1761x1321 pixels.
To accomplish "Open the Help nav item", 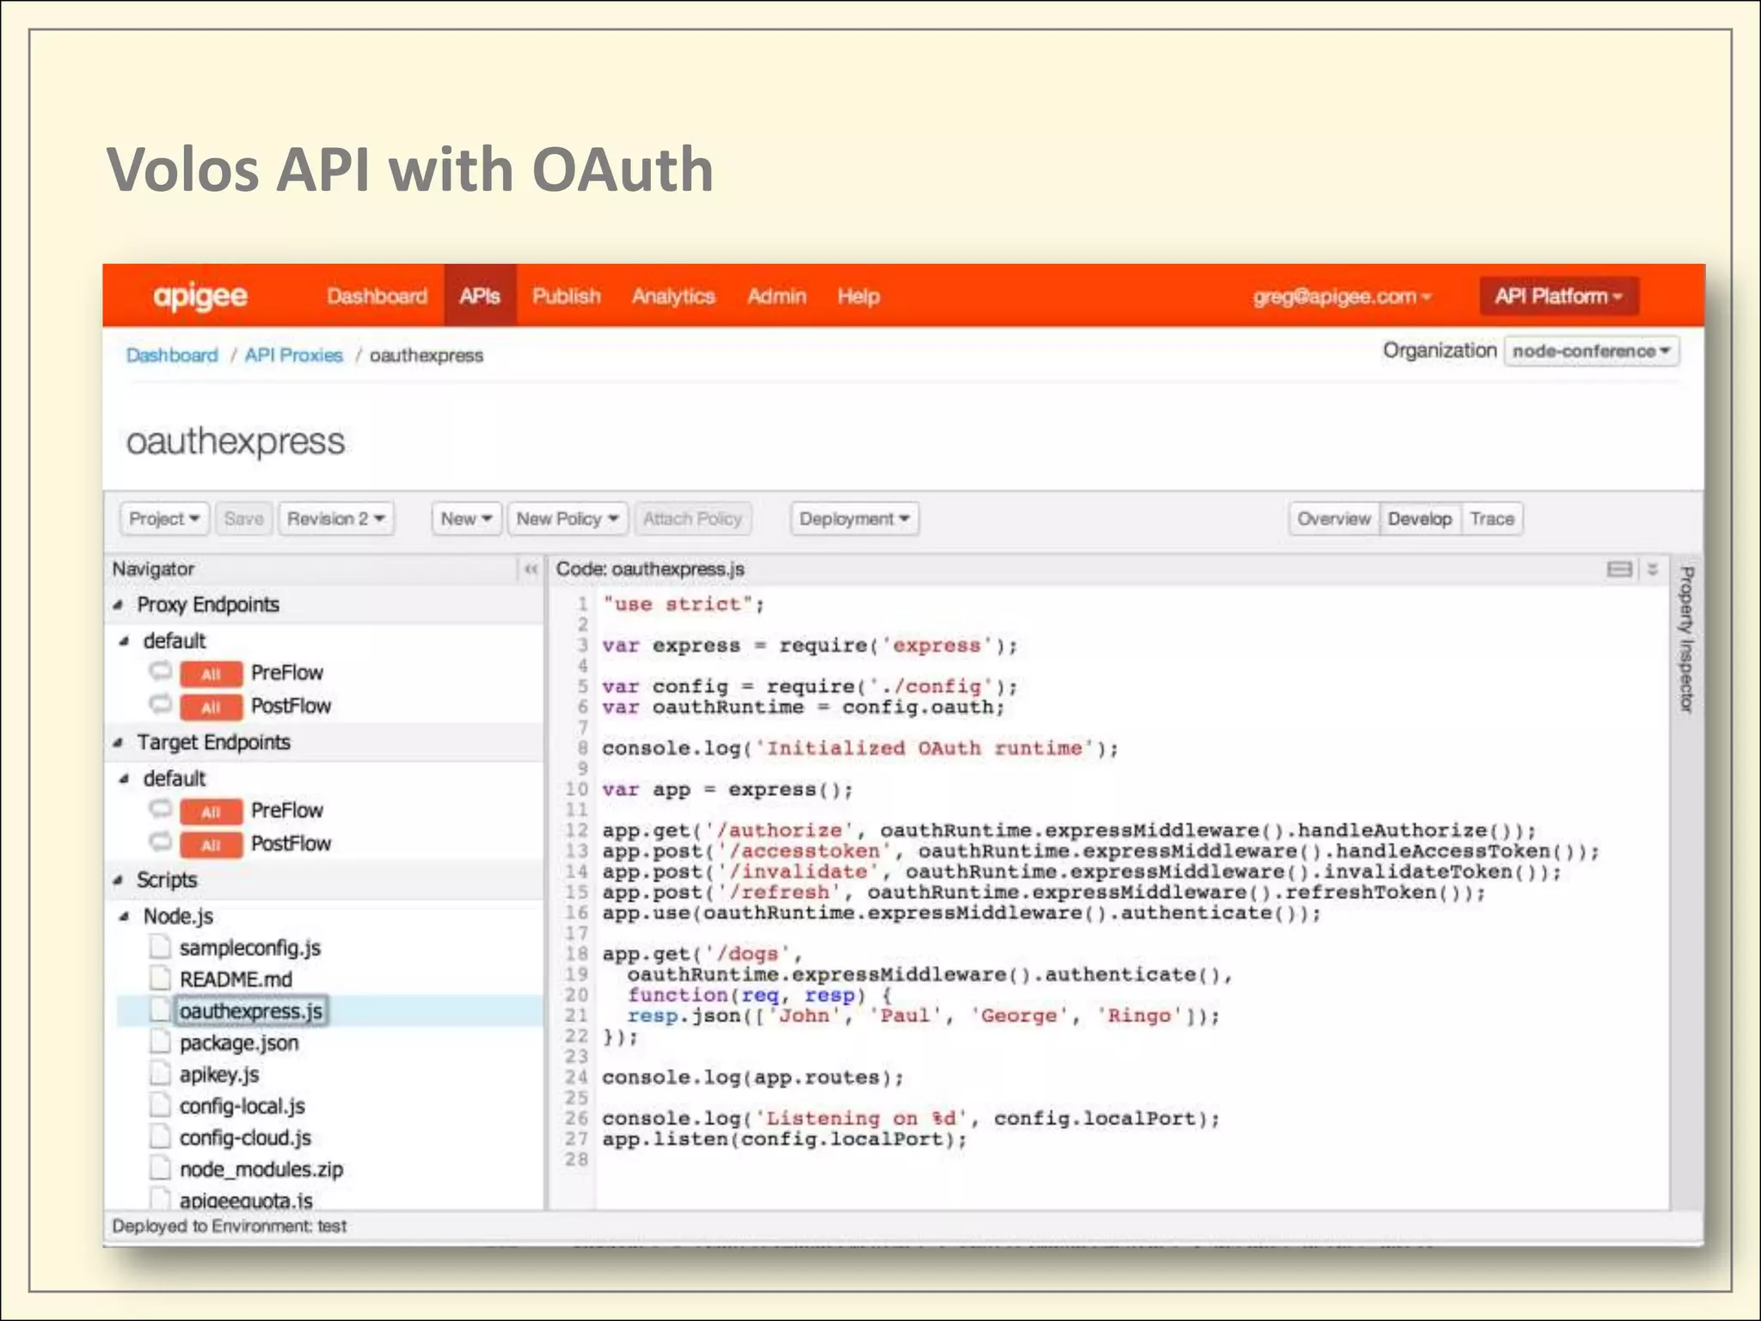I will (858, 296).
